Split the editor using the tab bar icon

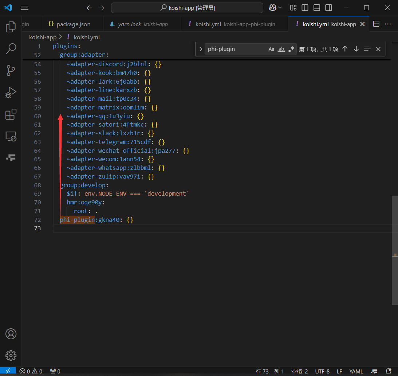tap(376, 24)
